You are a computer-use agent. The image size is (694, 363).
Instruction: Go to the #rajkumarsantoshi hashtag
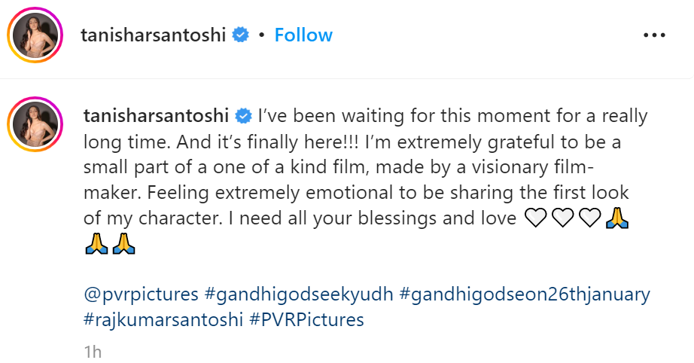point(163,319)
